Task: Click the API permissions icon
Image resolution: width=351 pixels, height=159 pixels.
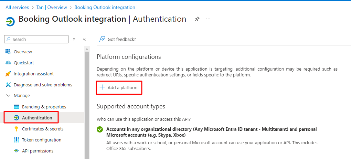Action: click(16, 151)
